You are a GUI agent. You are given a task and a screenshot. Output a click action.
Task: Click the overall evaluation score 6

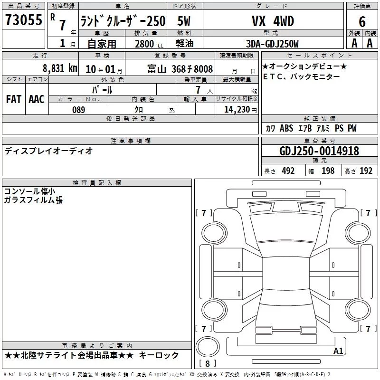pos(362,21)
